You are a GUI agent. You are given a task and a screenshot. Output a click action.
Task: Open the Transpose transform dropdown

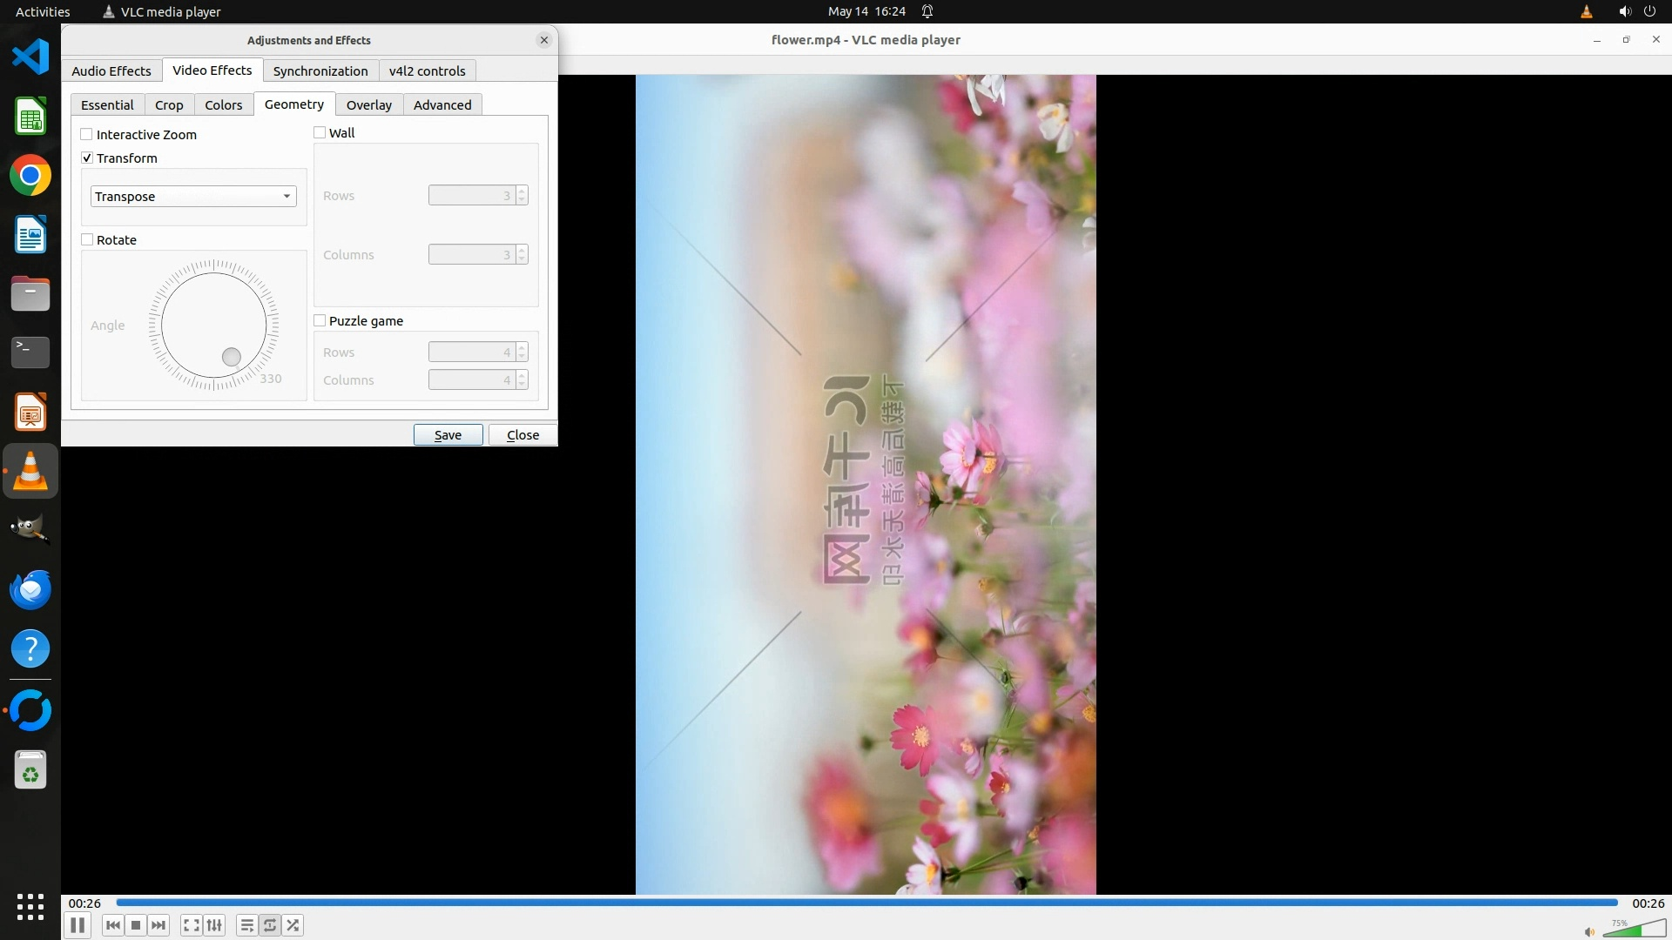point(193,196)
